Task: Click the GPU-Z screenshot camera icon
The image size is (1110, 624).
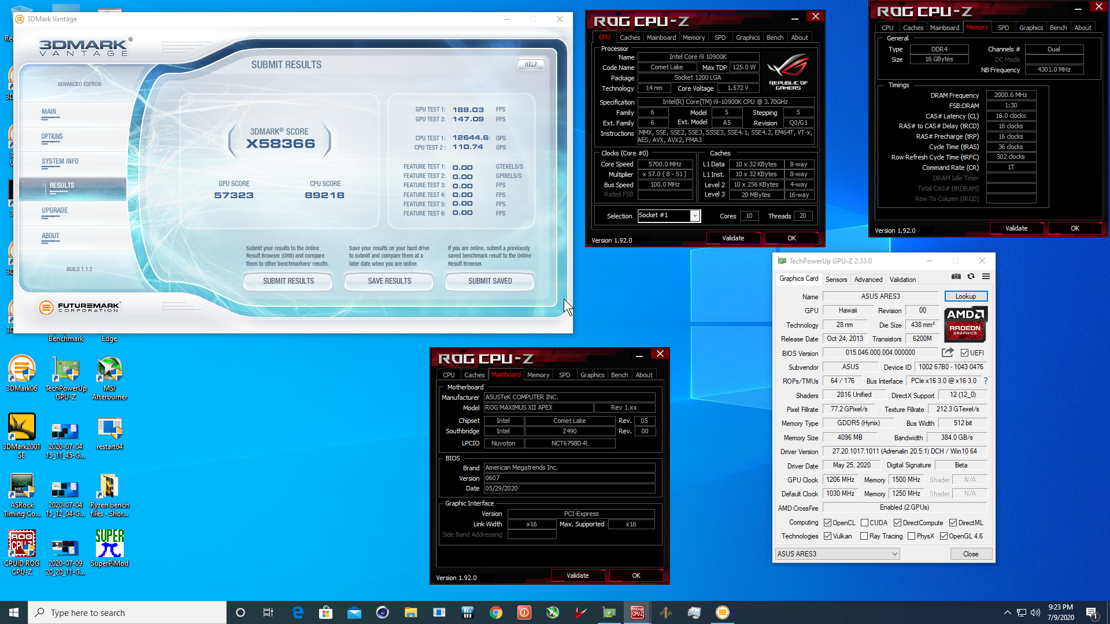Action: point(956,277)
